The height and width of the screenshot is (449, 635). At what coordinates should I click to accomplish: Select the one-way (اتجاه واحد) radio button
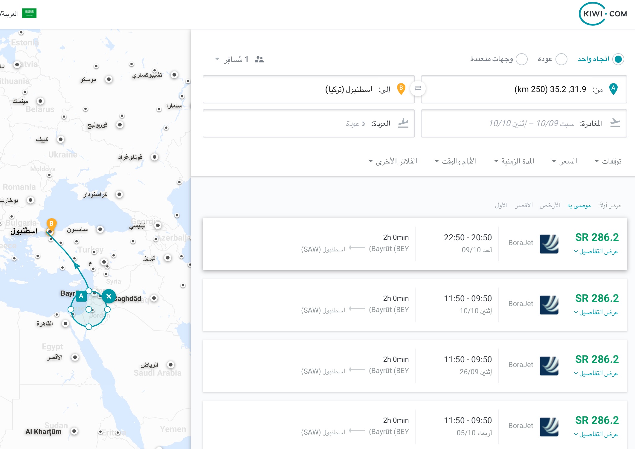click(618, 59)
